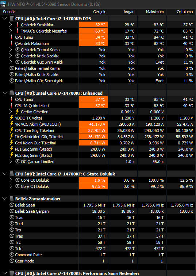The height and width of the screenshot is (276, 196).
Task: Expand TjMAX'e Çekirdek Mesafesi row
Action: (11, 31)
